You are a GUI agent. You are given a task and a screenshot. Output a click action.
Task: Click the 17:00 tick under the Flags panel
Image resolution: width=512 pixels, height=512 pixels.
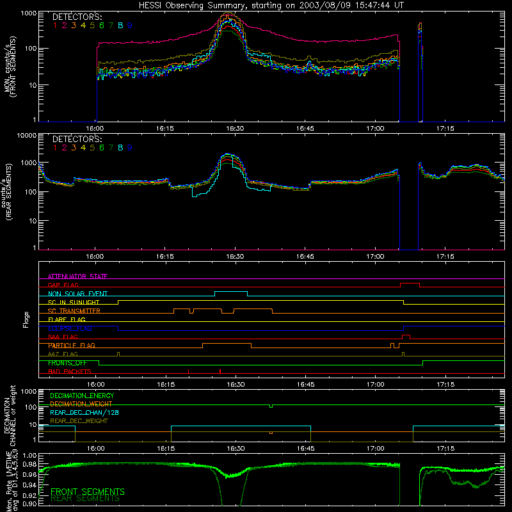(375, 385)
